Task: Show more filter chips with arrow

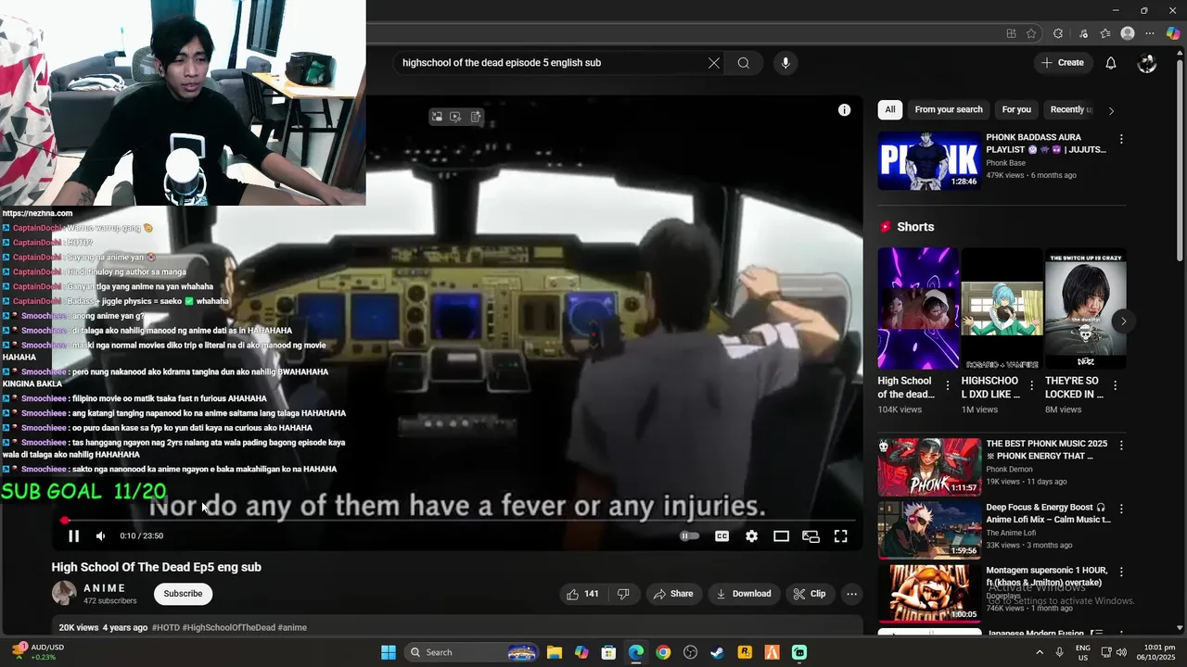Action: pos(1111,110)
